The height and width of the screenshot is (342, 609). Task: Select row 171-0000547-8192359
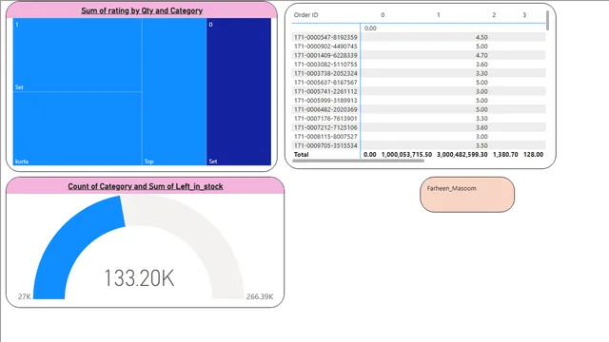pyautogui.click(x=419, y=37)
